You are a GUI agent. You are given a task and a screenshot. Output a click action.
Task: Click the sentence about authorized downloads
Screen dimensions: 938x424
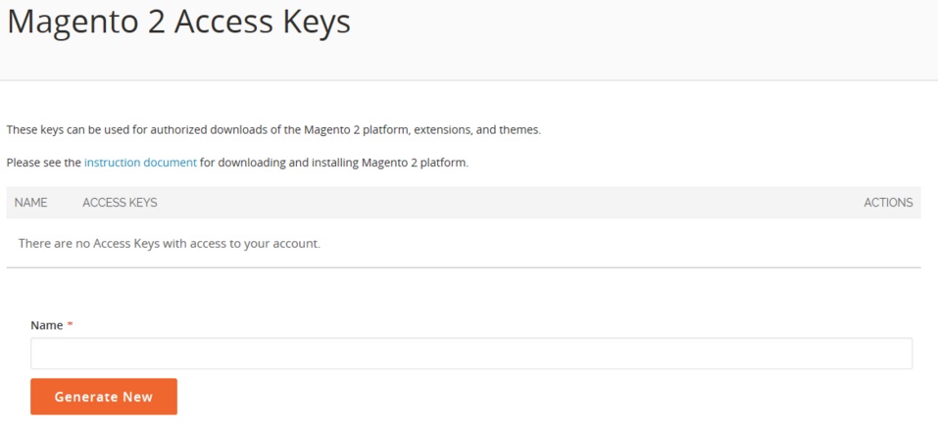coord(273,130)
